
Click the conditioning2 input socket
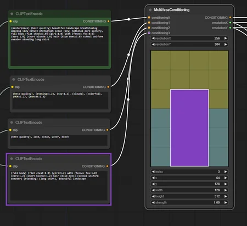pos(149,27)
